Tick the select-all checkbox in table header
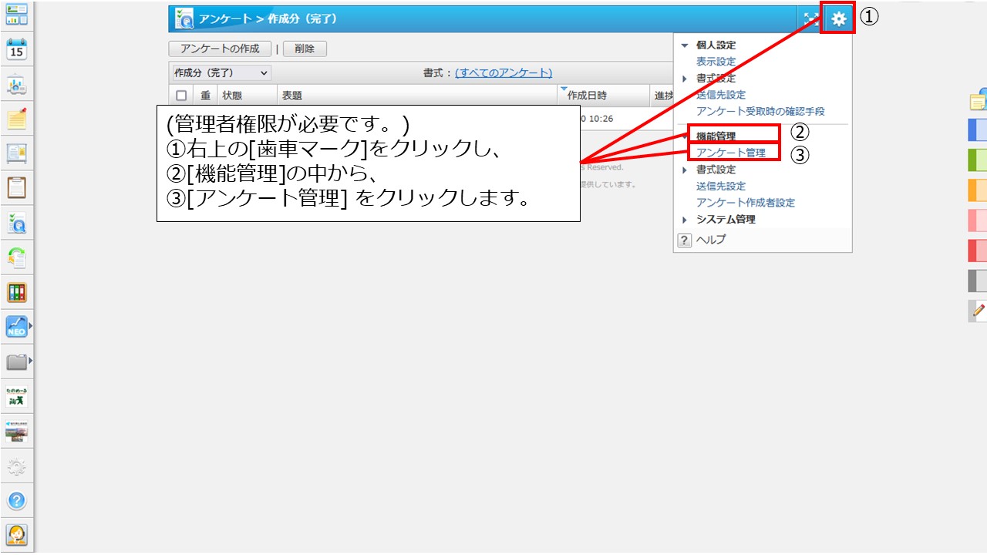 tap(181, 96)
